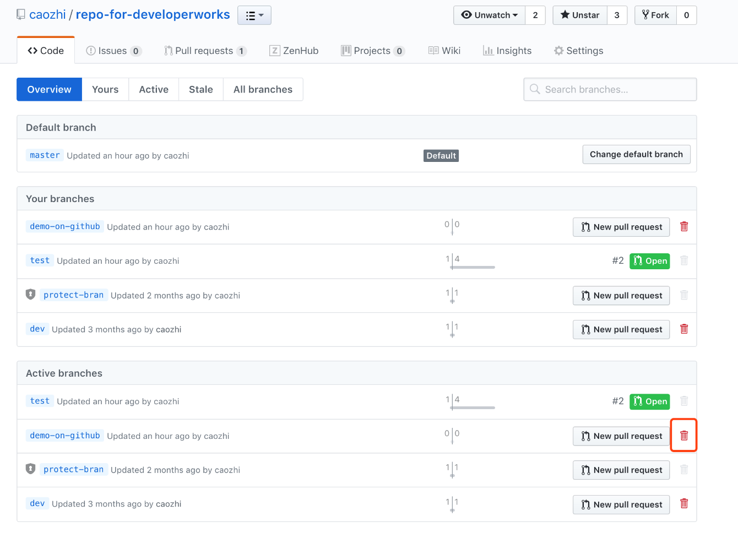Star toggle: click Unstar button
Screen dimensions: 738x549
click(580, 15)
